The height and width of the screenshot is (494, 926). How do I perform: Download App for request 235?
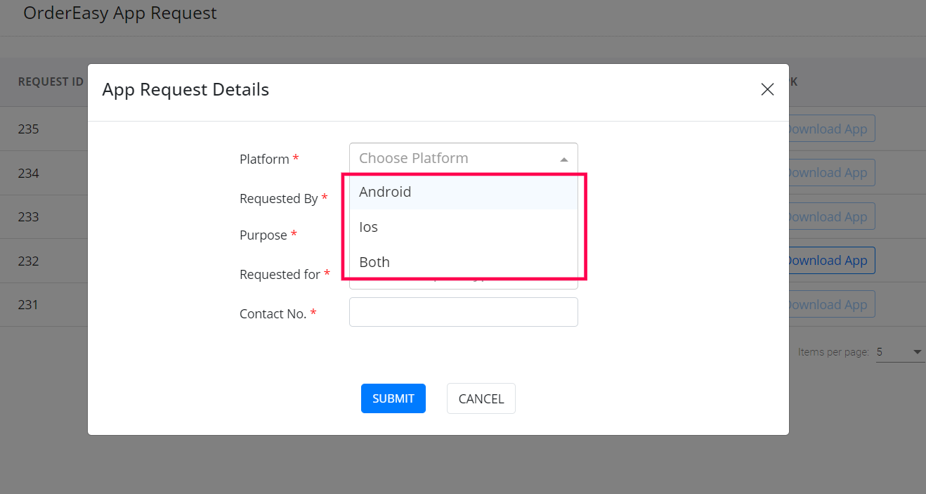coord(830,129)
